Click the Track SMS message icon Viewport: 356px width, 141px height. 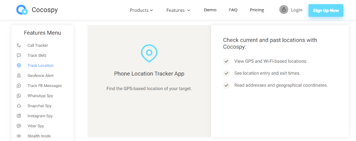pyautogui.click(x=19, y=55)
